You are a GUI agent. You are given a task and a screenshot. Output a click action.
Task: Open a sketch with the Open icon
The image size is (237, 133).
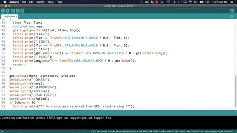pyautogui.click(x=18, y=11)
